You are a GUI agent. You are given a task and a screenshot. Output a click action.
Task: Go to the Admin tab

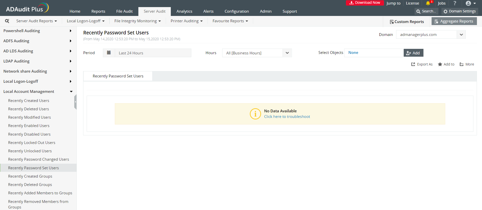coord(266,11)
